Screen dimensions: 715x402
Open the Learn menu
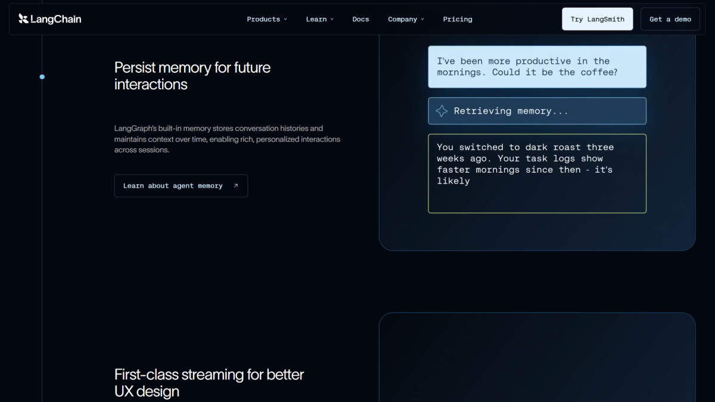tap(320, 19)
